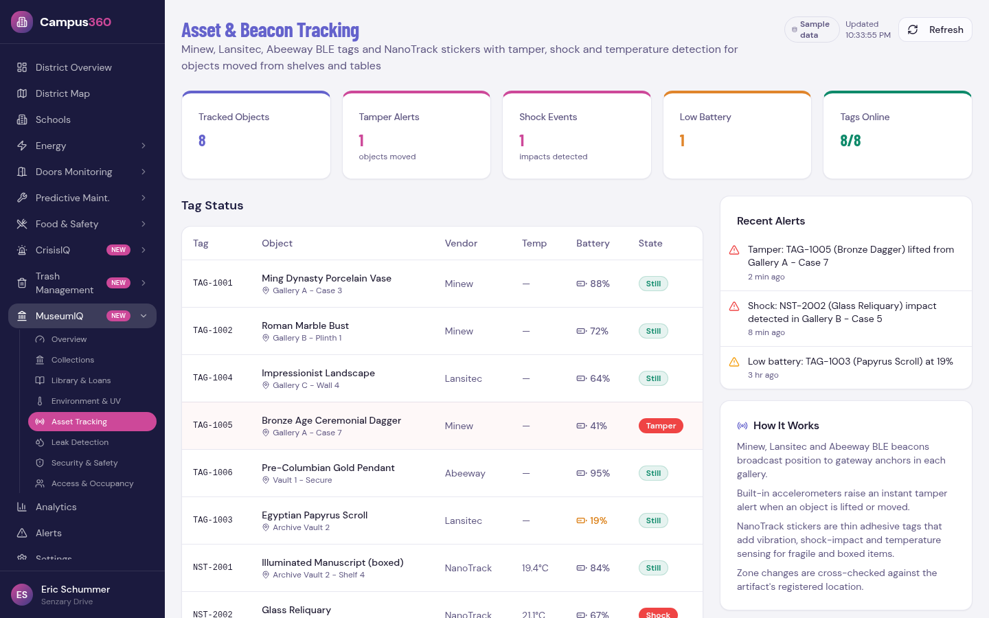The height and width of the screenshot is (618, 989).
Task: Click the Vendor column header
Action: [461, 243]
